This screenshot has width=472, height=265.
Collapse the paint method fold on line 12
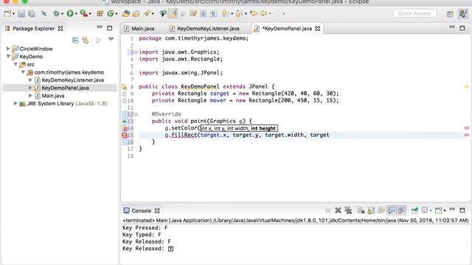point(136,115)
